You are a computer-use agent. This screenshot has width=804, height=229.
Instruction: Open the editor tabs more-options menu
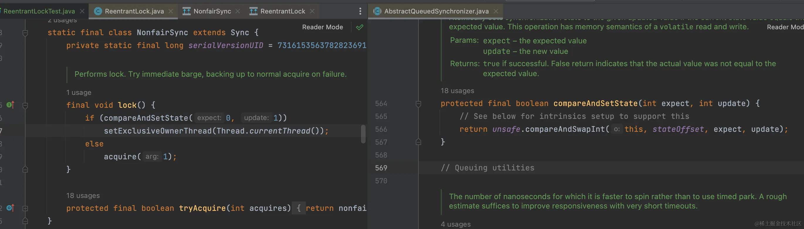tap(360, 11)
